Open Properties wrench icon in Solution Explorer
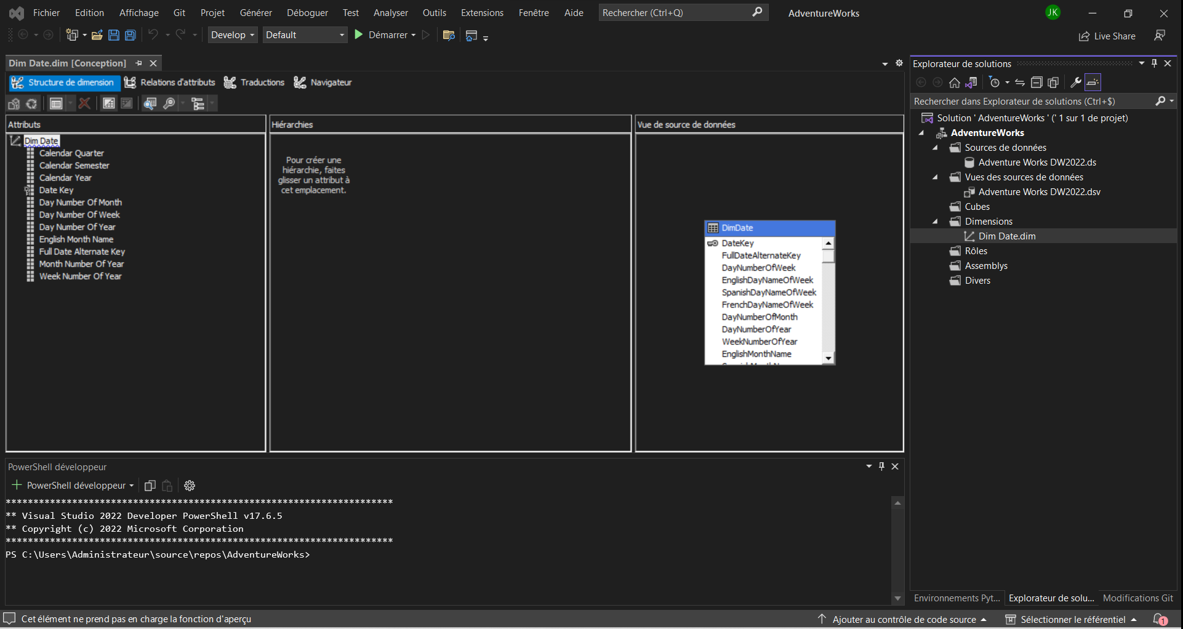This screenshot has height=629, width=1183. [1076, 82]
